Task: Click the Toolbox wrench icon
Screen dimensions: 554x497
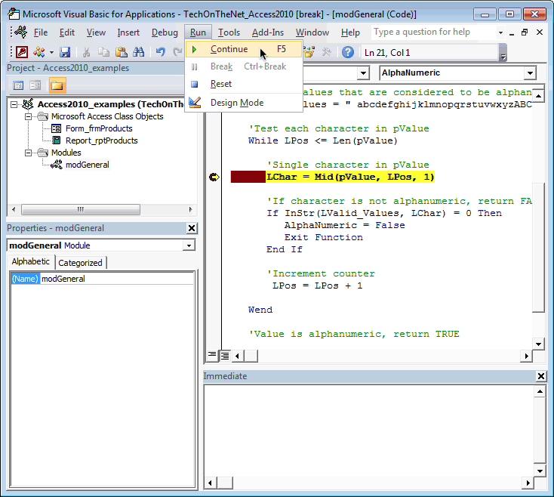Action: click(x=327, y=52)
